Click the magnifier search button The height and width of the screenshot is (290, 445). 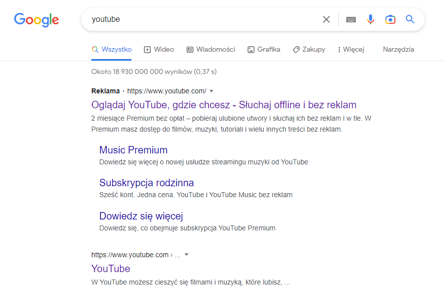410,19
